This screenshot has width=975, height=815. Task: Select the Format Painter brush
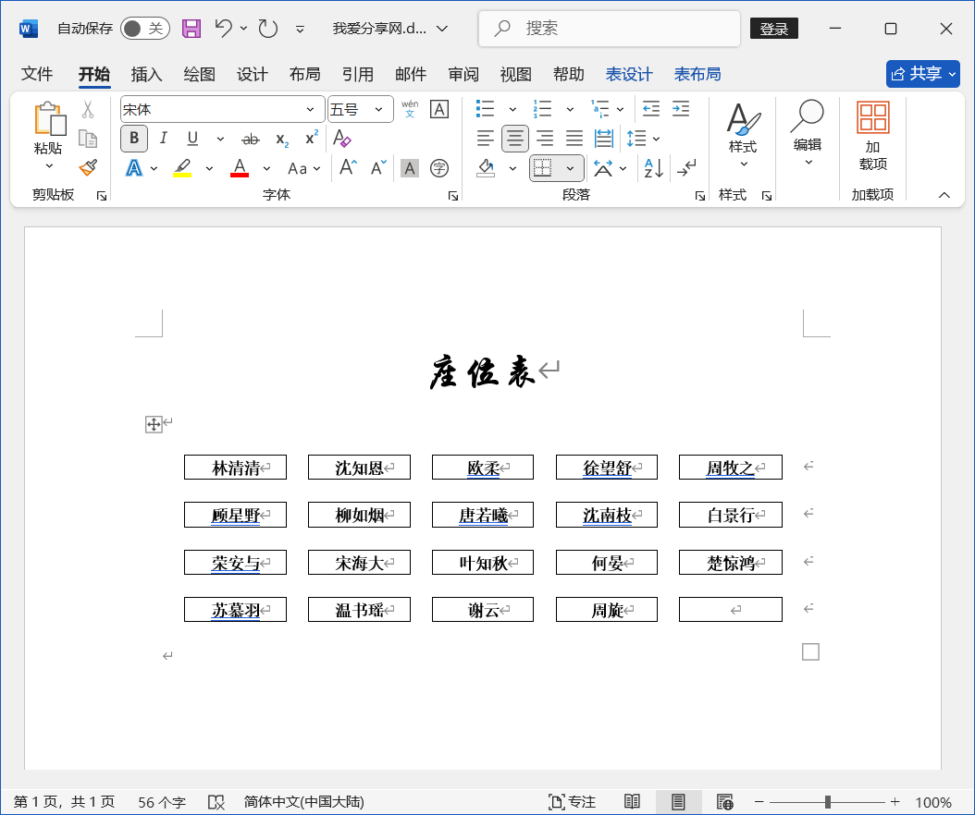coord(88,168)
